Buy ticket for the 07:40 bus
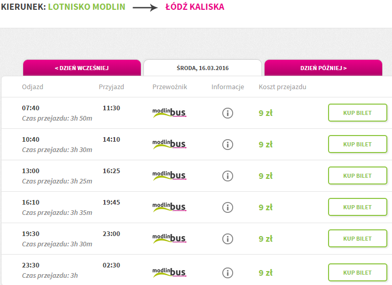The image size is (392, 285). [x=357, y=113]
